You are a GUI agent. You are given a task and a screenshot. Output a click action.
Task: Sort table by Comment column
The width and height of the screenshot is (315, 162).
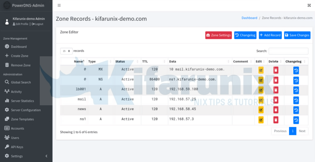pyautogui.click(x=243, y=61)
